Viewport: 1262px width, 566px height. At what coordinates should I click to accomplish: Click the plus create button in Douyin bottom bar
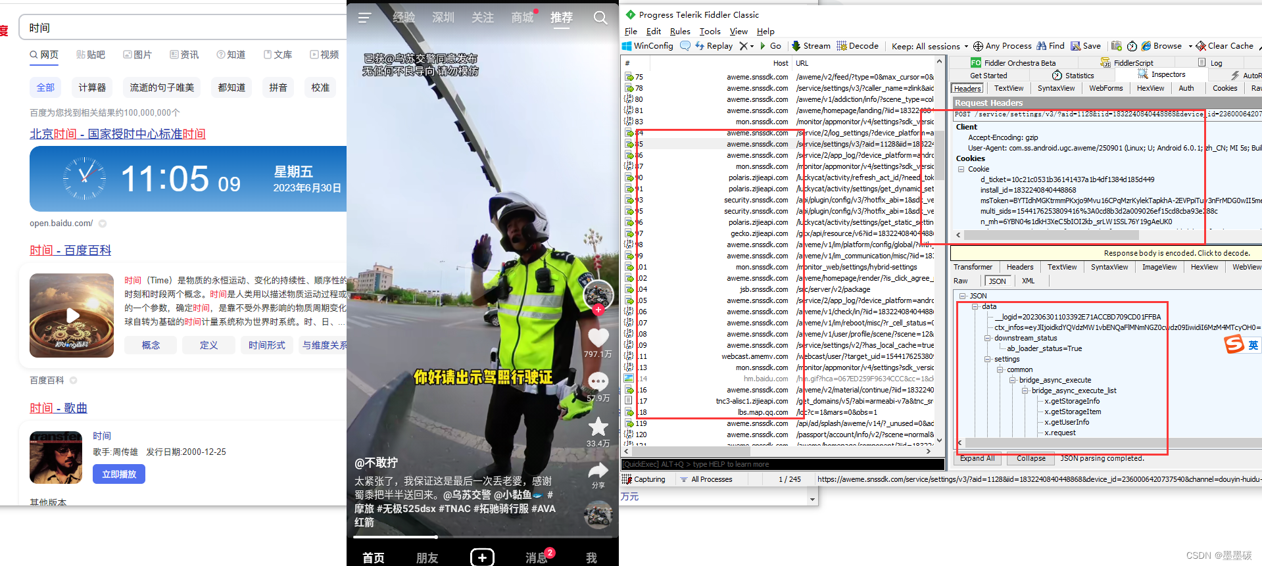click(482, 557)
